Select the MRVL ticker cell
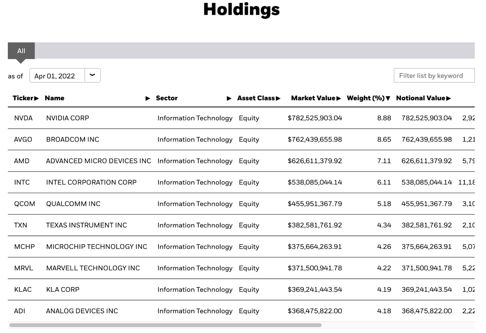This screenshot has width=486, height=333. (24, 268)
